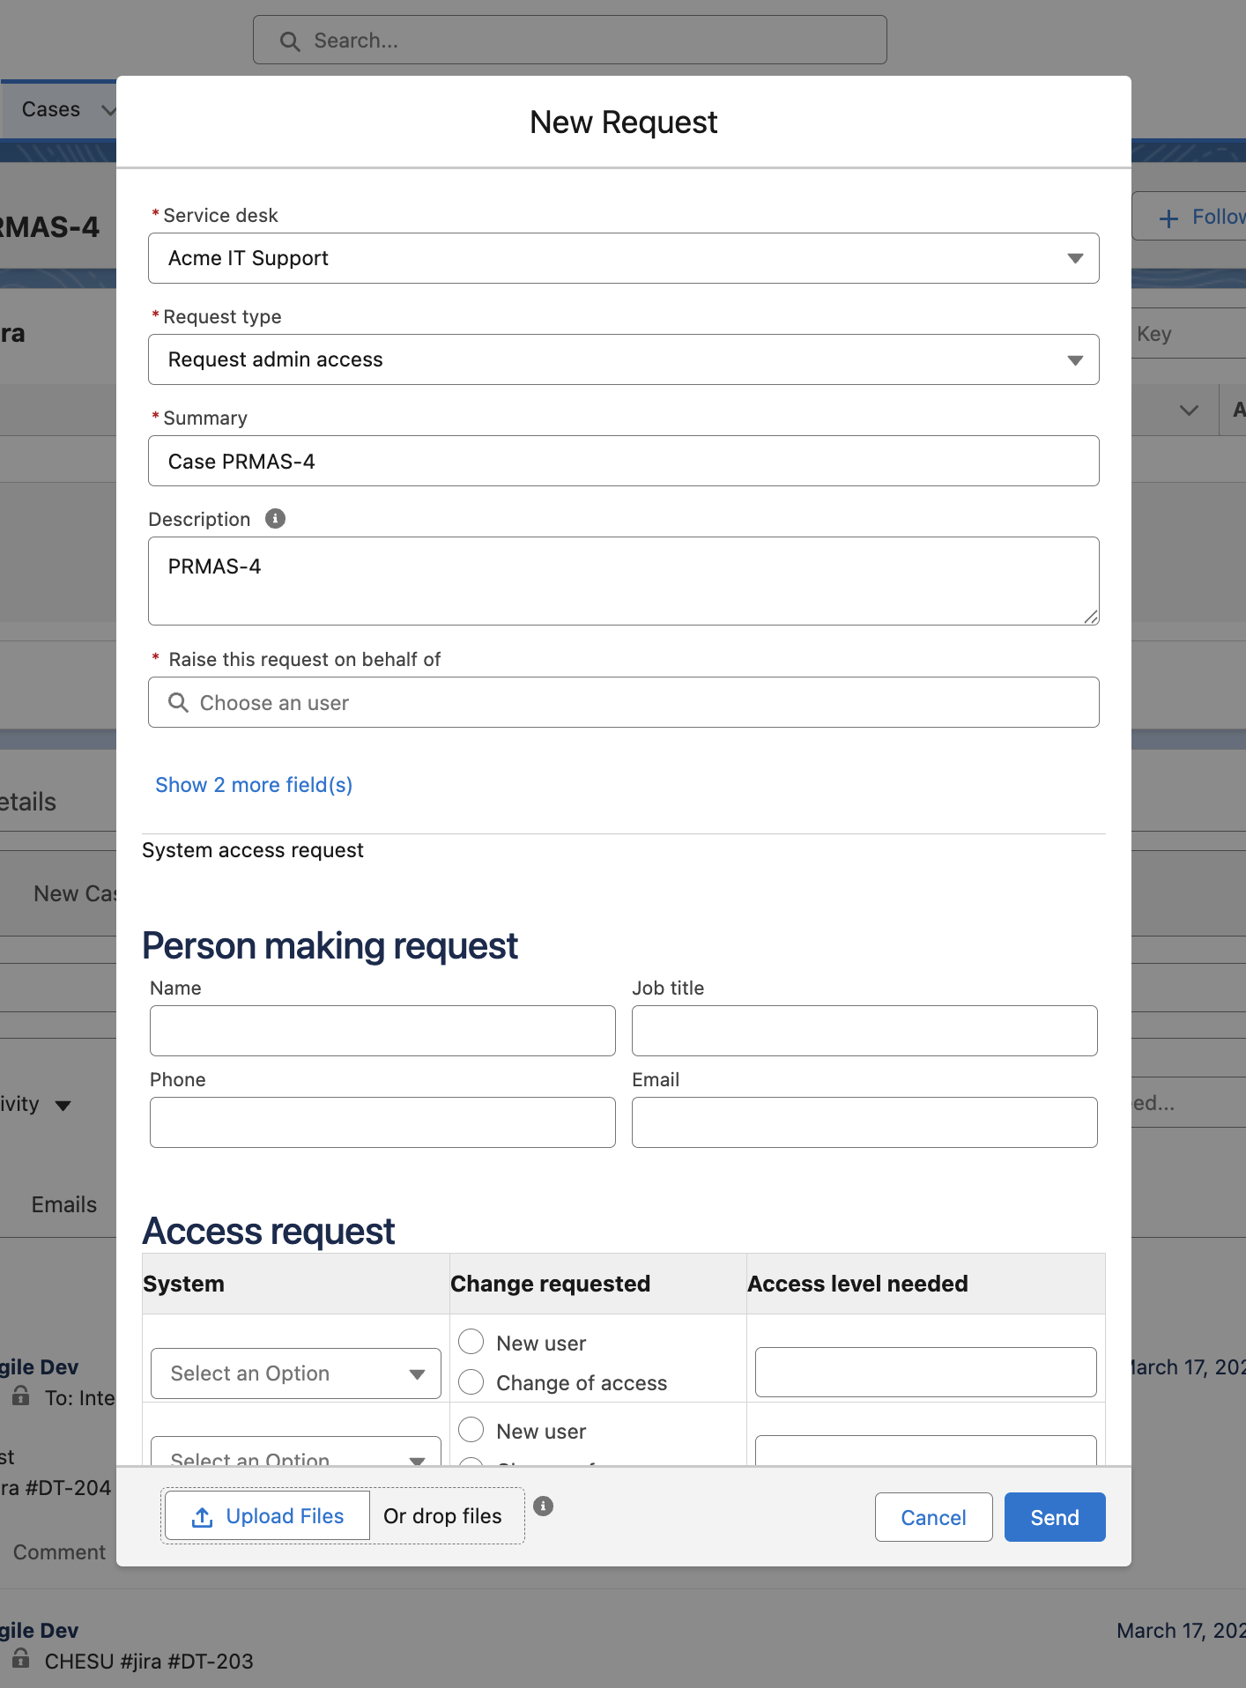
Task: Click the Summary text field
Action: point(623,461)
